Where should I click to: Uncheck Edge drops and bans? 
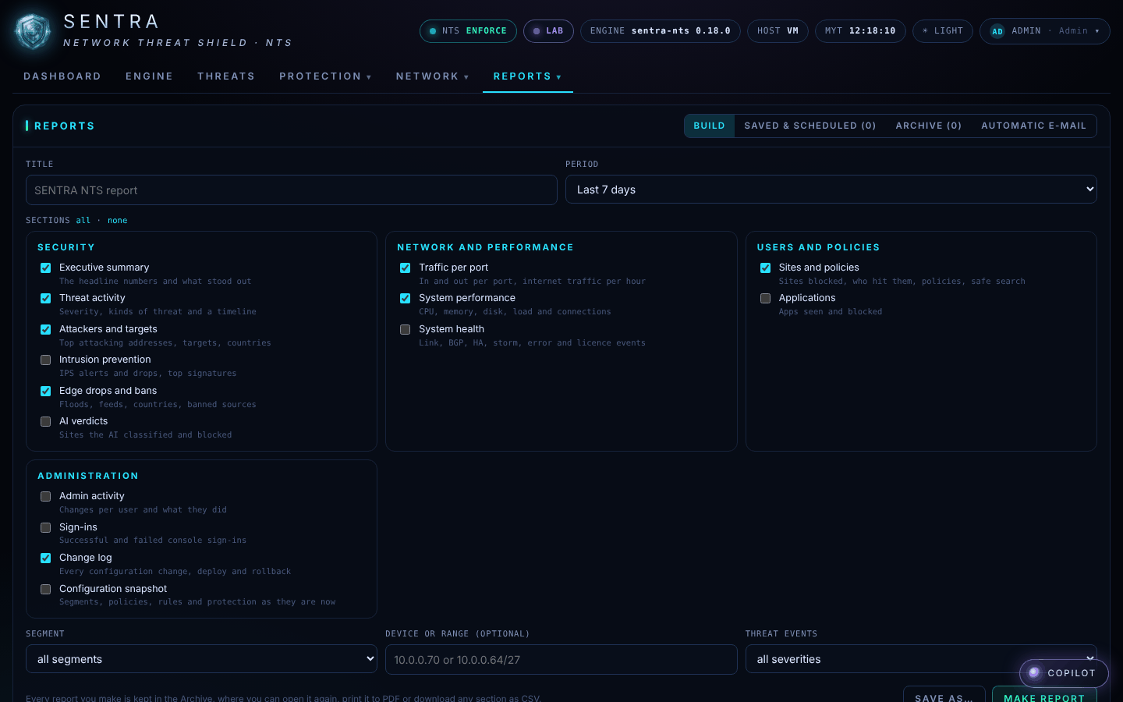tap(46, 391)
